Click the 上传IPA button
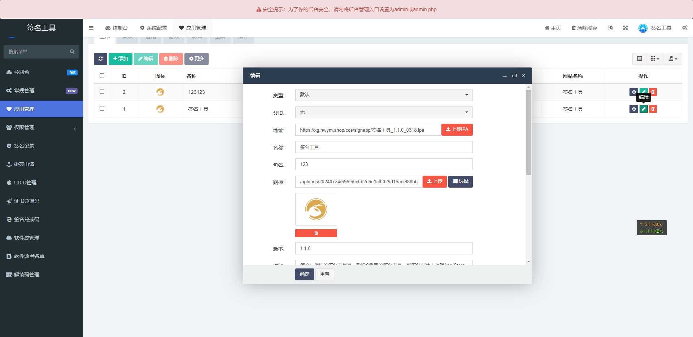 [457, 130]
